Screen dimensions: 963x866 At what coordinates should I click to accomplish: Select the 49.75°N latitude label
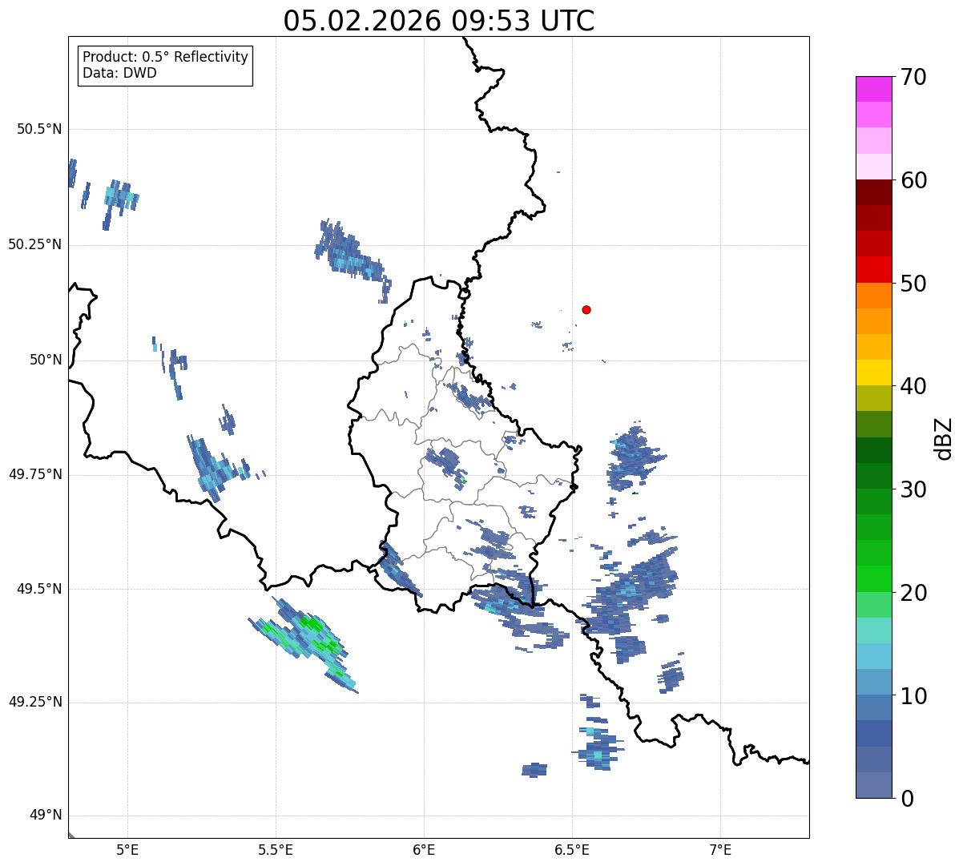click(x=35, y=474)
